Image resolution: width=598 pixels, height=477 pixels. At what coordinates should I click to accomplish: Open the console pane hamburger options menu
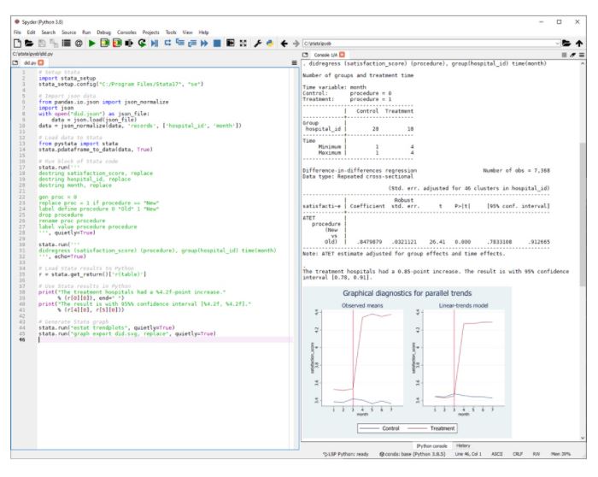coord(582,55)
